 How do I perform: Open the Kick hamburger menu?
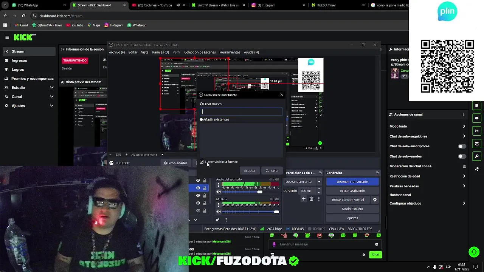pyautogui.click(x=7, y=37)
